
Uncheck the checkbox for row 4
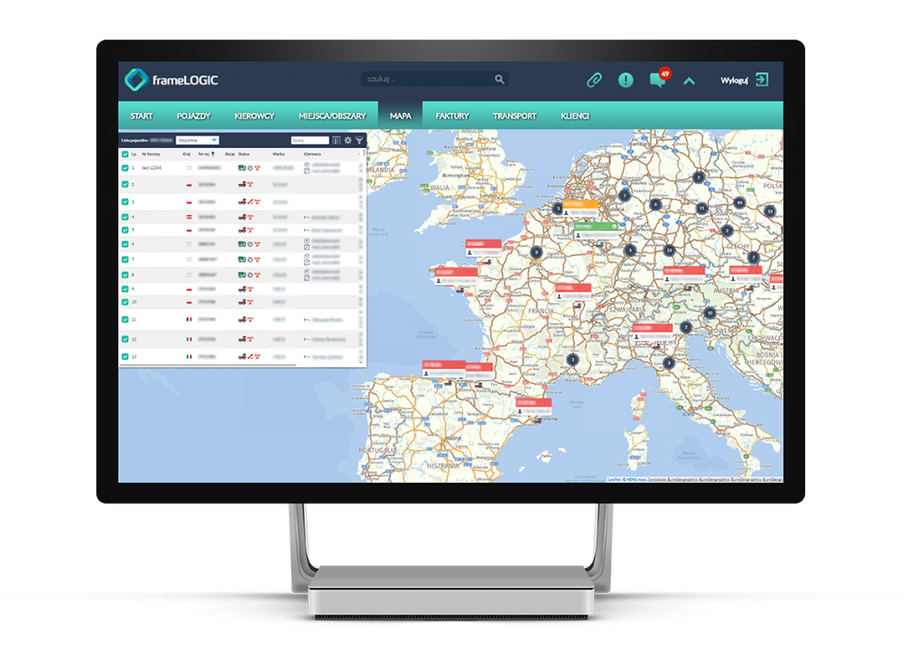point(125,217)
